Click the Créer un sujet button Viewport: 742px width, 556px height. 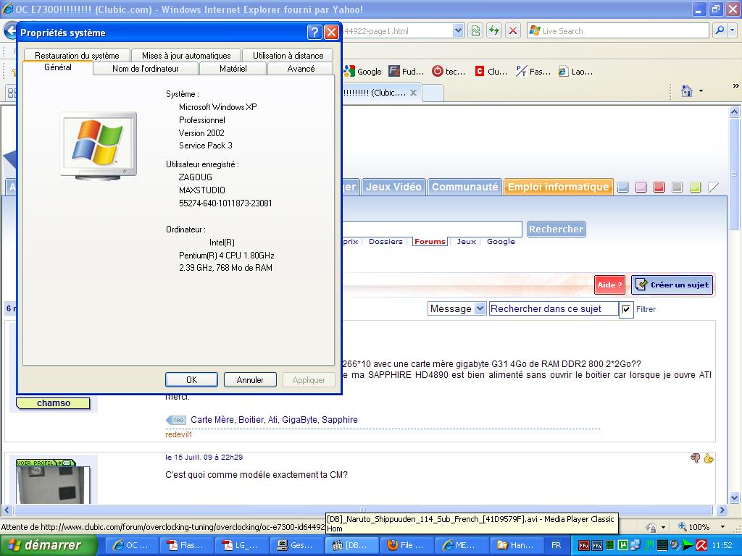point(672,285)
